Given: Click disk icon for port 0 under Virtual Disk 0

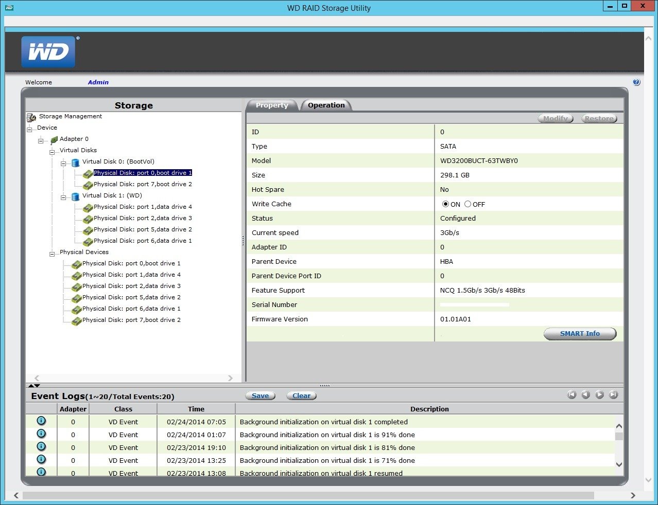Looking at the screenshot, I should click(x=88, y=174).
